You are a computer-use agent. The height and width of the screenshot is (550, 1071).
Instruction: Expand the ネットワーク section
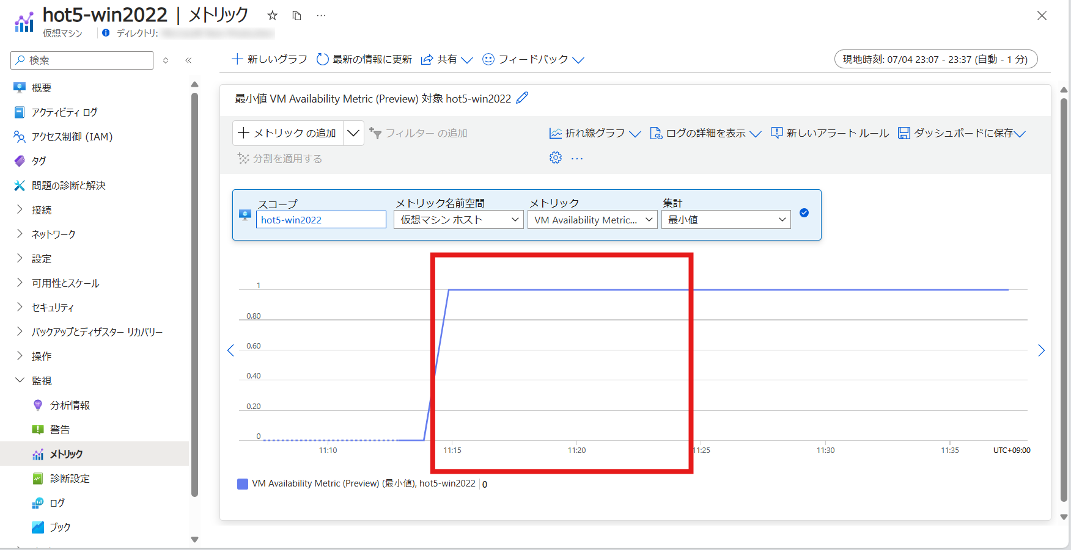(20, 234)
